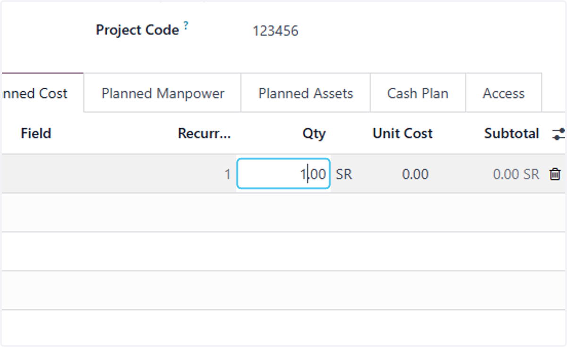Sort by the Field column header
This screenshot has width=567, height=347.
36,133
